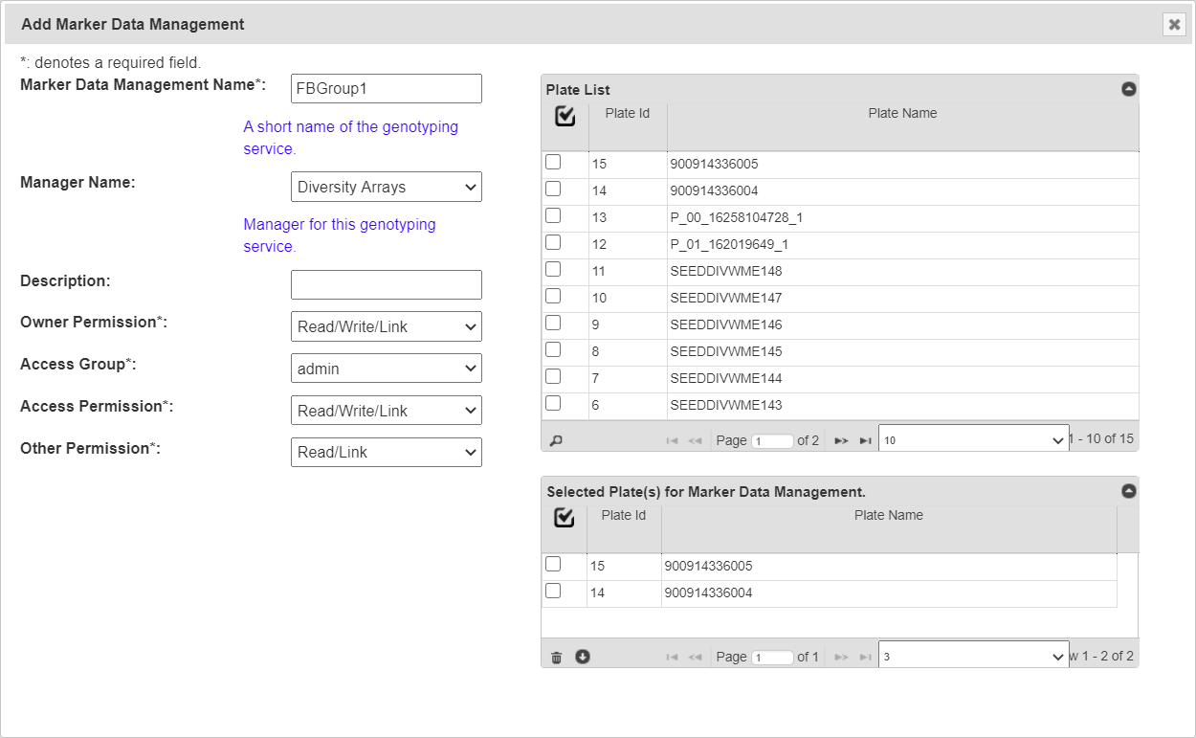Open the Access Group dropdown
The width and height of the screenshot is (1196, 738).
click(386, 369)
